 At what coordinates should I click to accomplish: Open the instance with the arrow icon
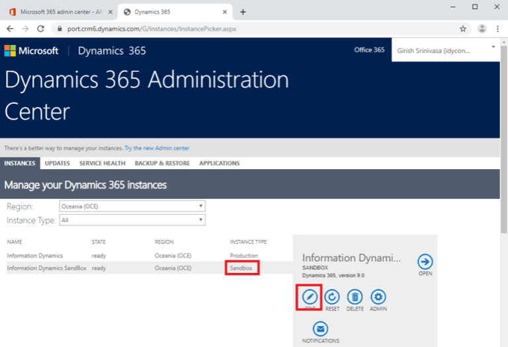(425, 262)
